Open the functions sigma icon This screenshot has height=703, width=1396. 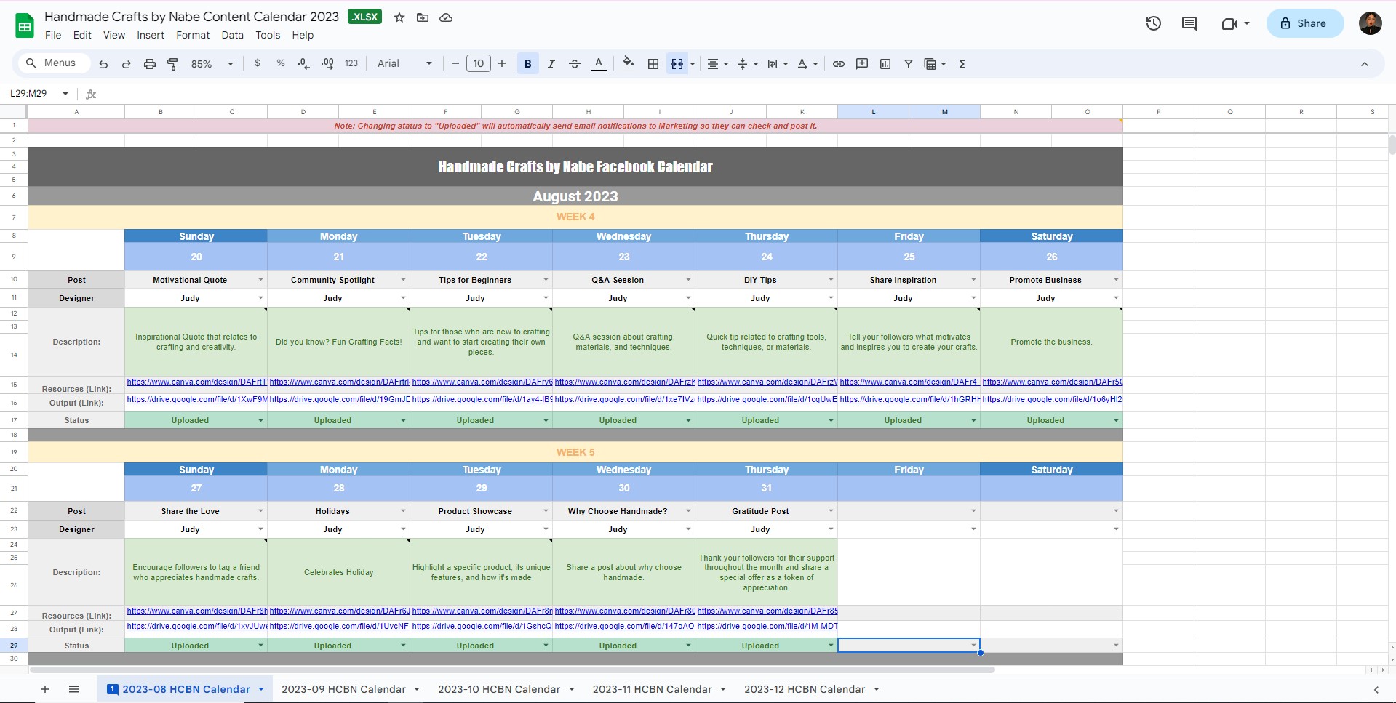click(962, 64)
